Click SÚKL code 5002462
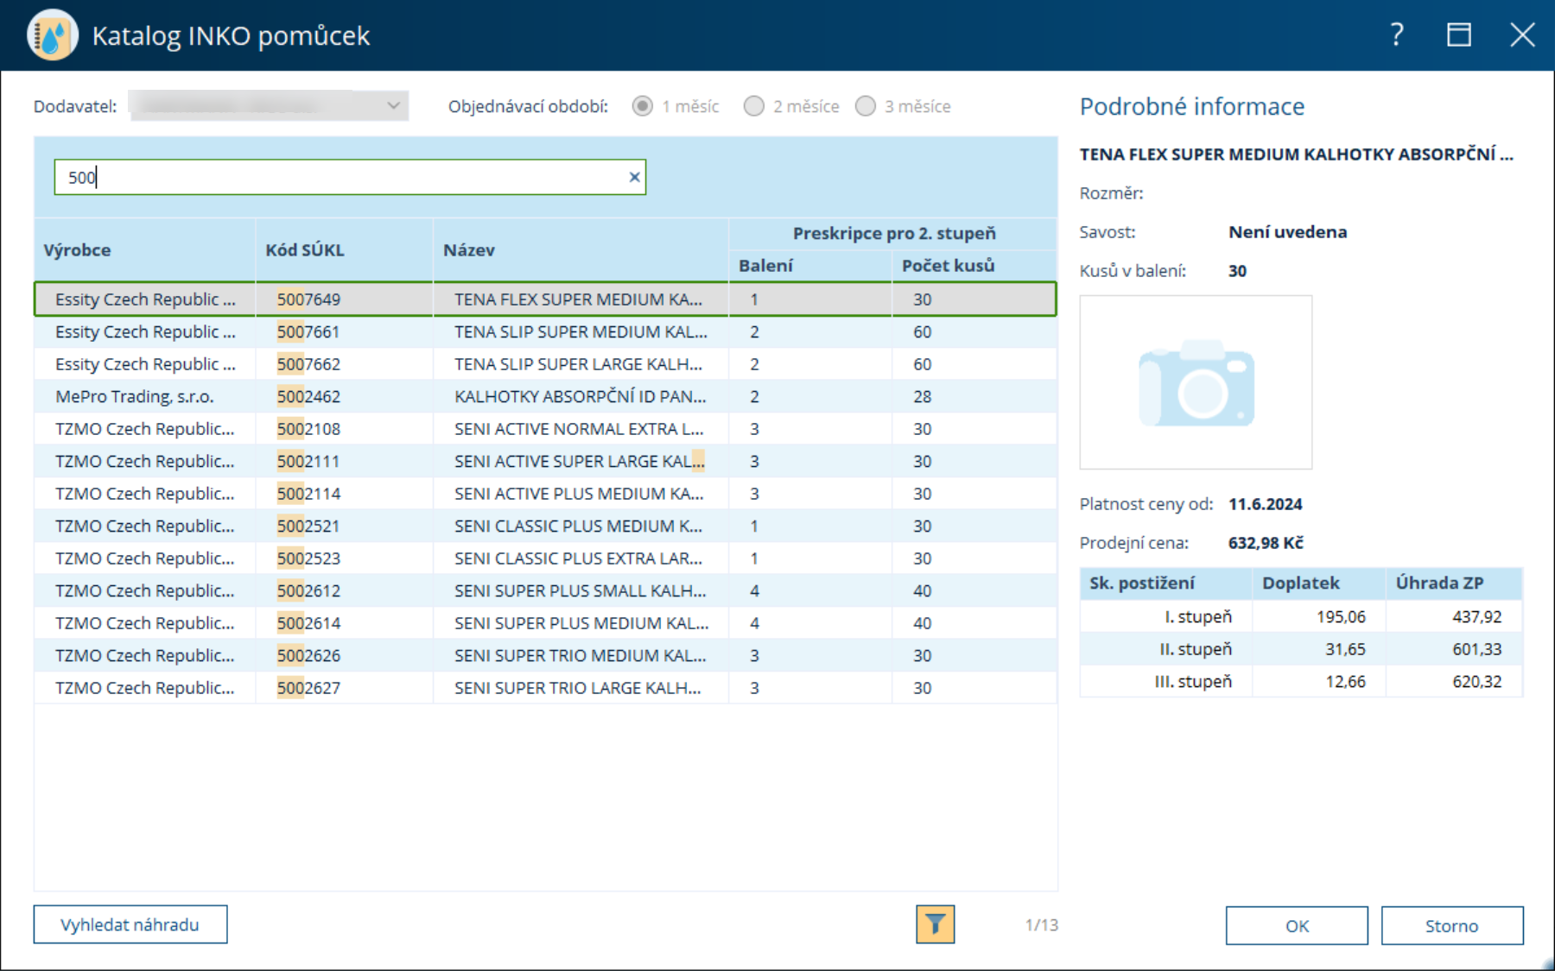This screenshot has width=1555, height=971. (308, 397)
